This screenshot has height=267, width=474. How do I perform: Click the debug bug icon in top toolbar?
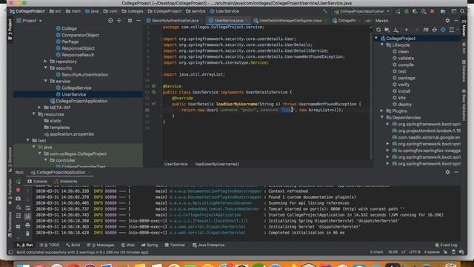[407, 11]
